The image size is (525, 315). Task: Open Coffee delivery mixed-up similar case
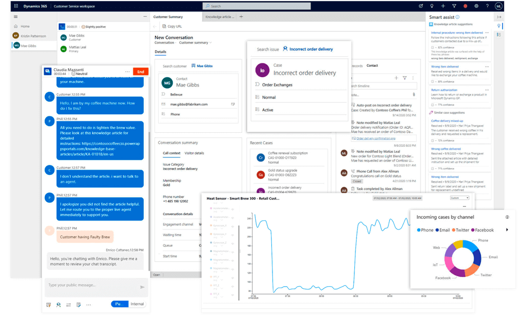[447, 121]
